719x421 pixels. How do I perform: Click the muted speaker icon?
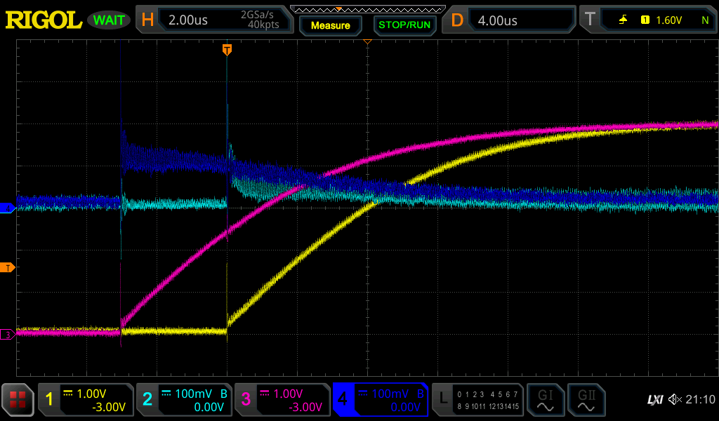(675, 399)
